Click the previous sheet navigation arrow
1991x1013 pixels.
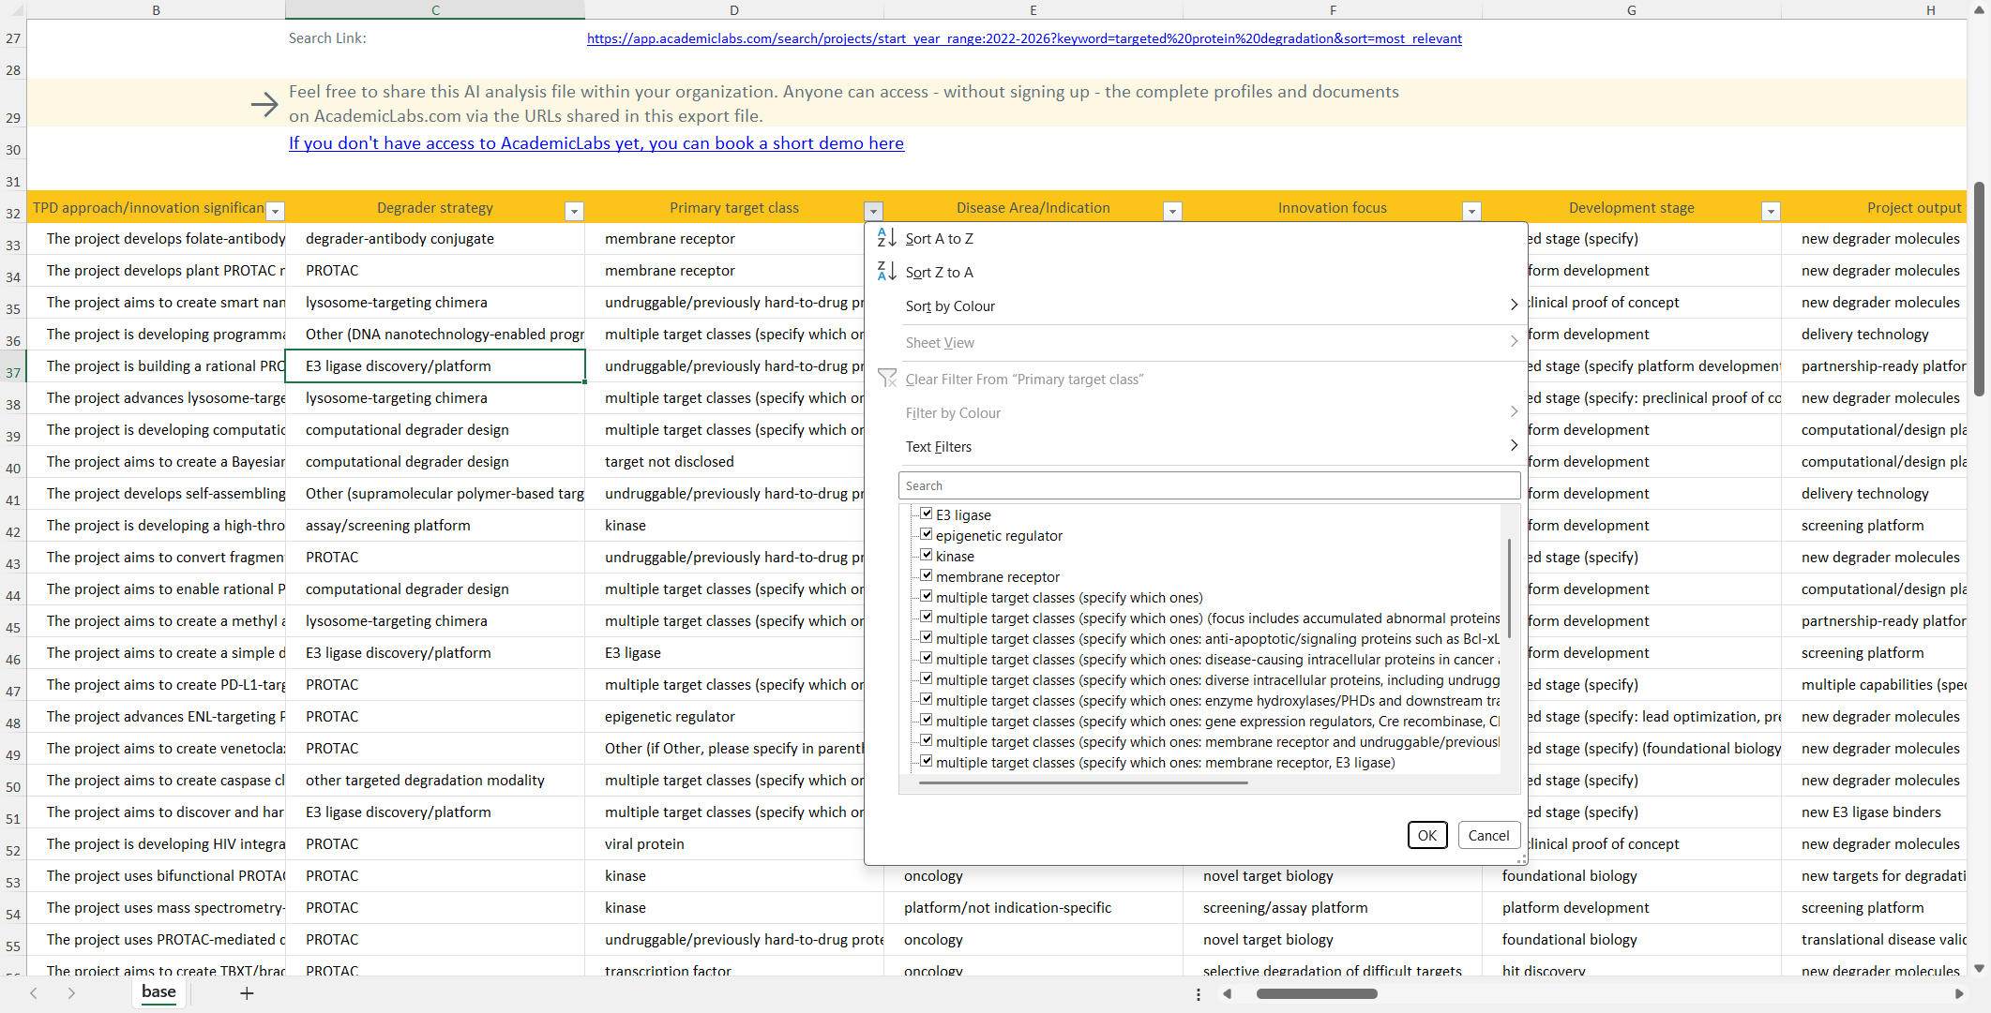tap(34, 993)
